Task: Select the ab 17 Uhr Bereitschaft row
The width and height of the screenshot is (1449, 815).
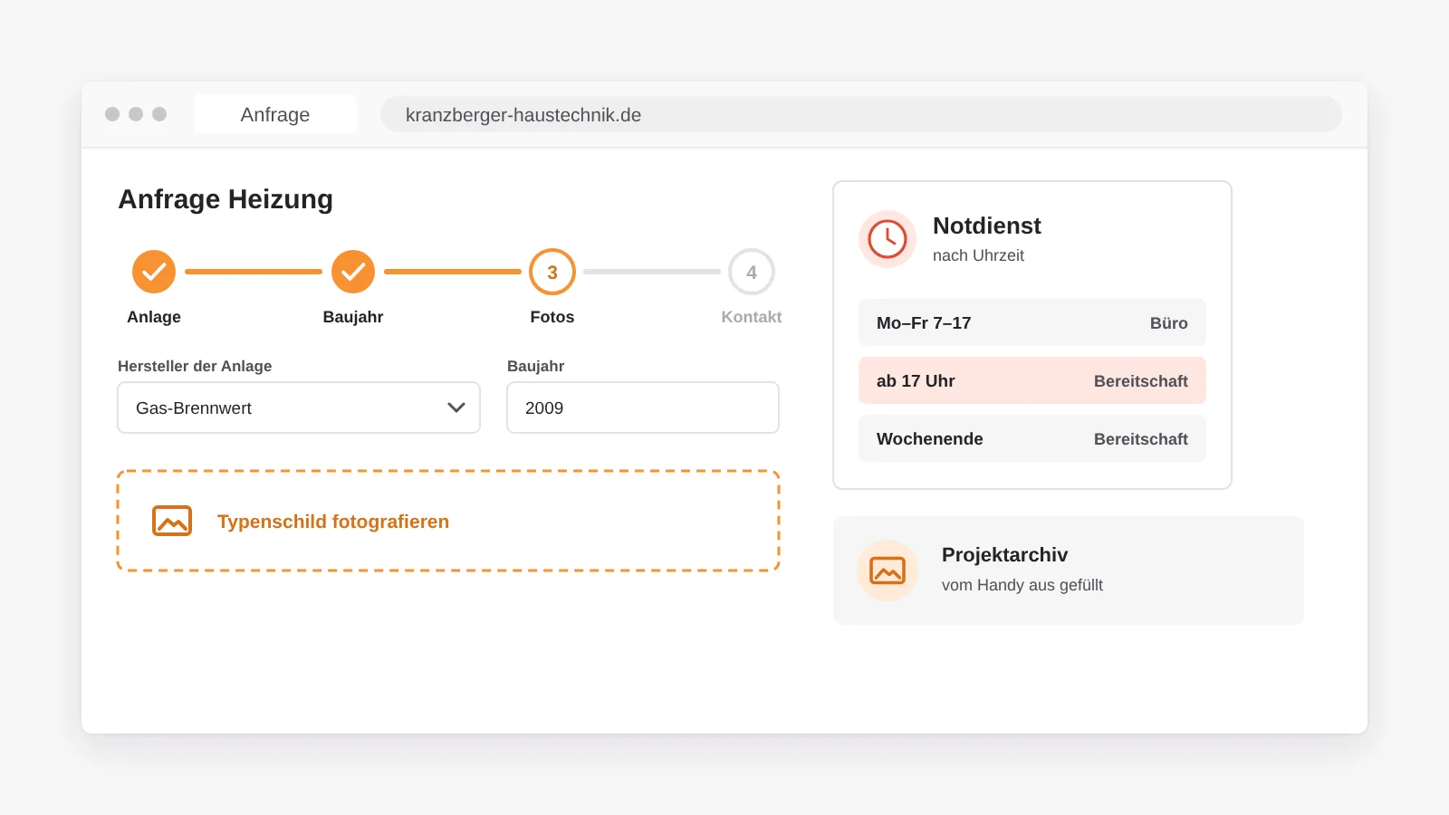Action: [1032, 380]
